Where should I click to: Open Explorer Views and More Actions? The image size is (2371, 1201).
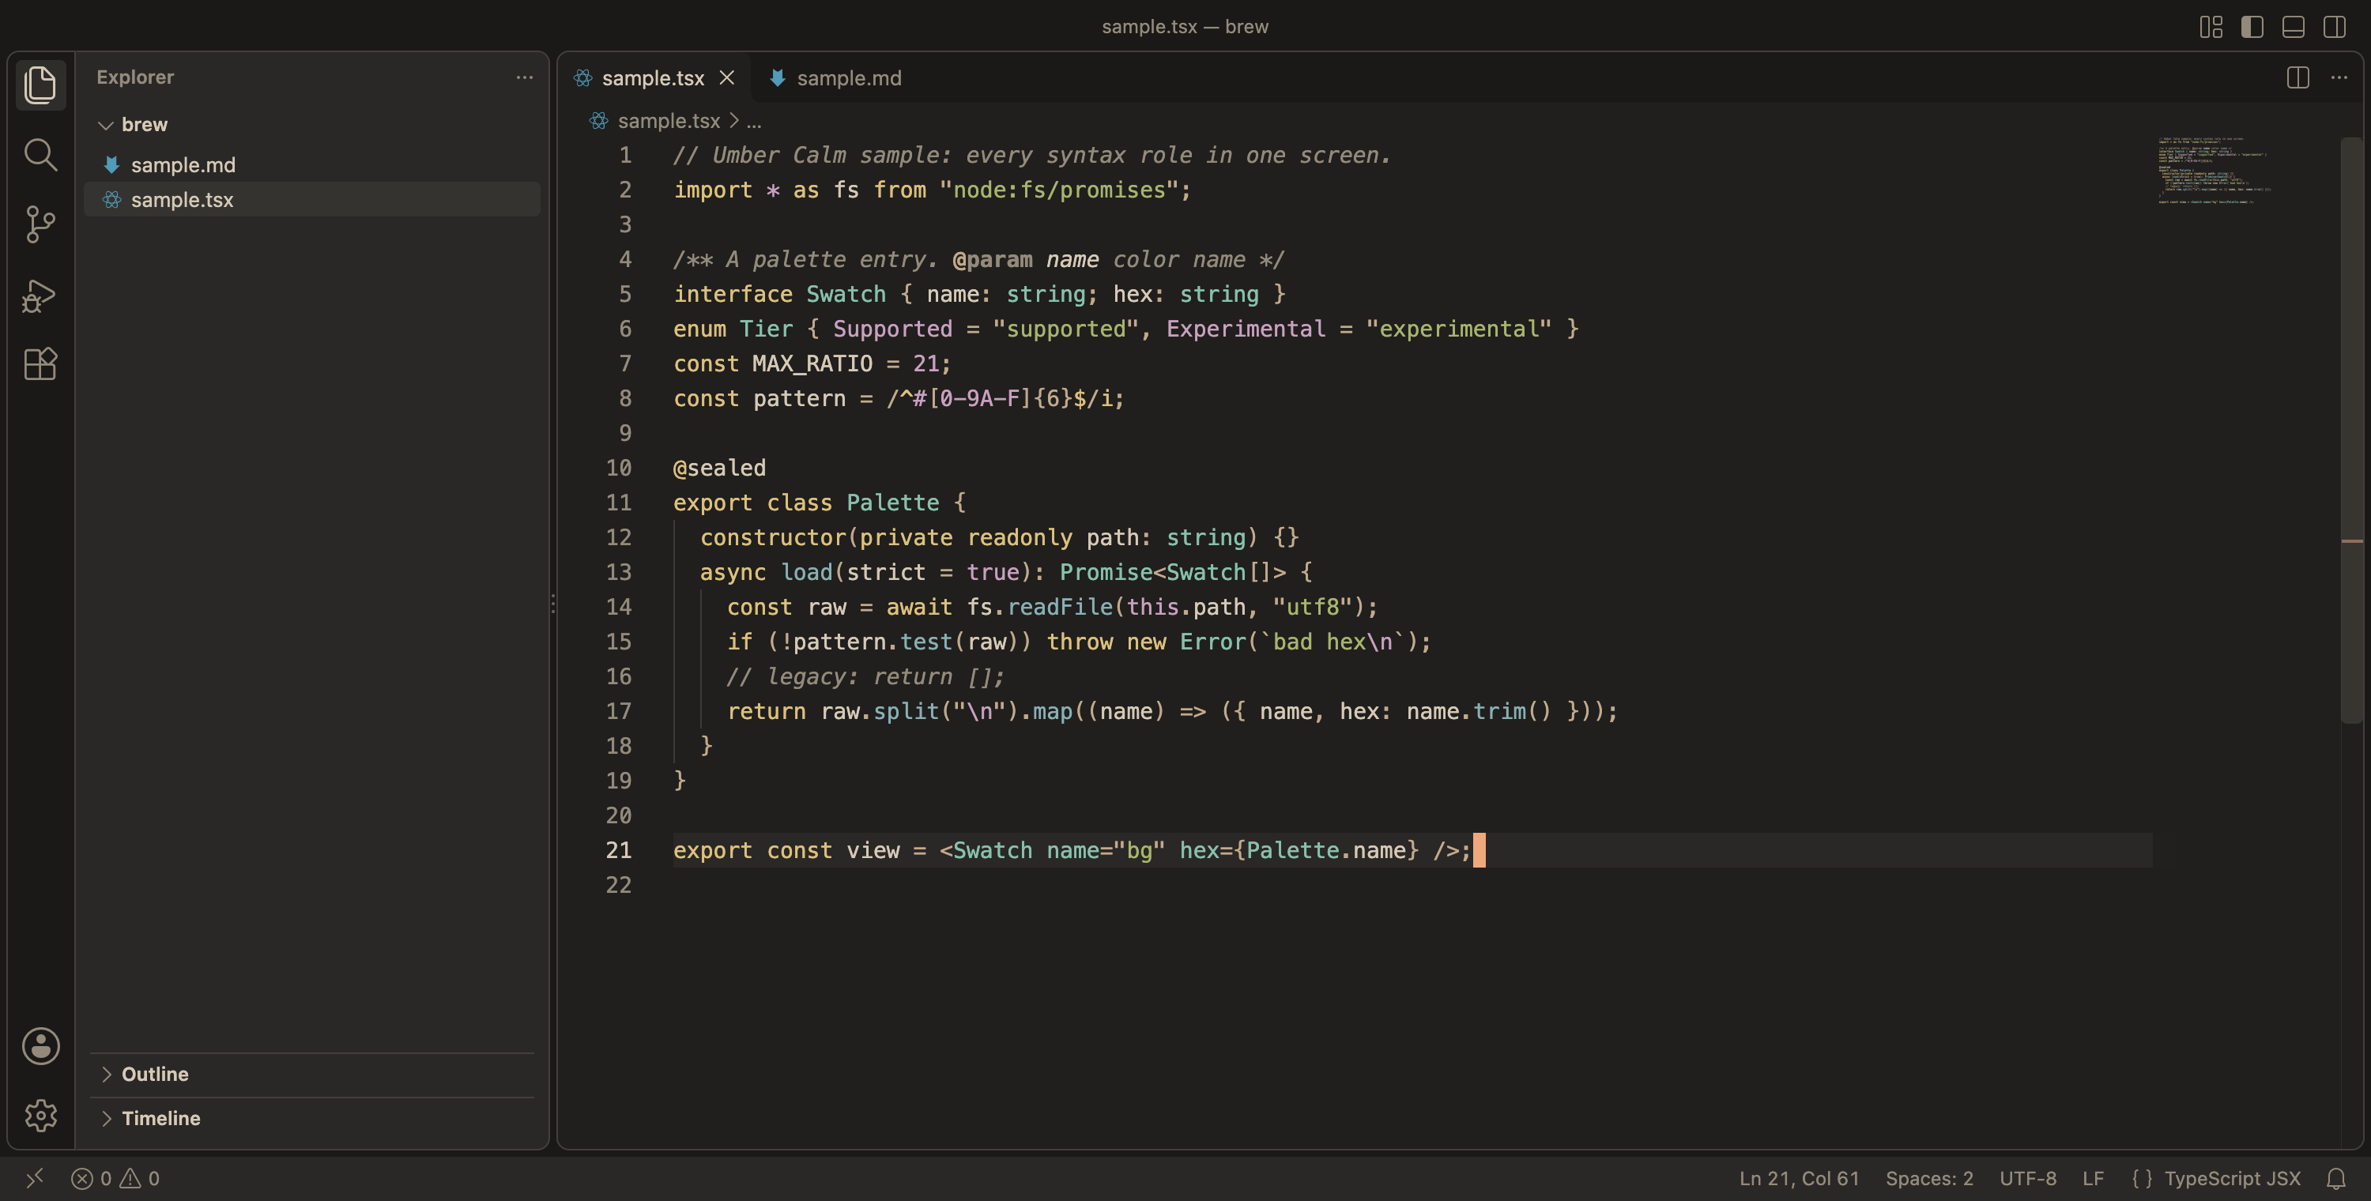[525, 77]
